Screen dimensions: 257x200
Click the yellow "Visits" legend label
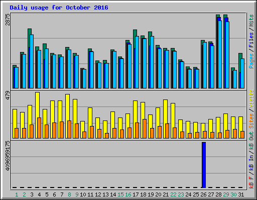[x=251, y=98]
